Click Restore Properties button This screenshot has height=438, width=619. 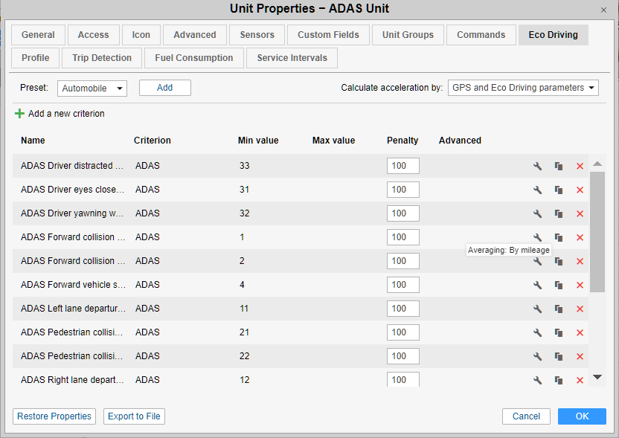[x=54, y=416]
